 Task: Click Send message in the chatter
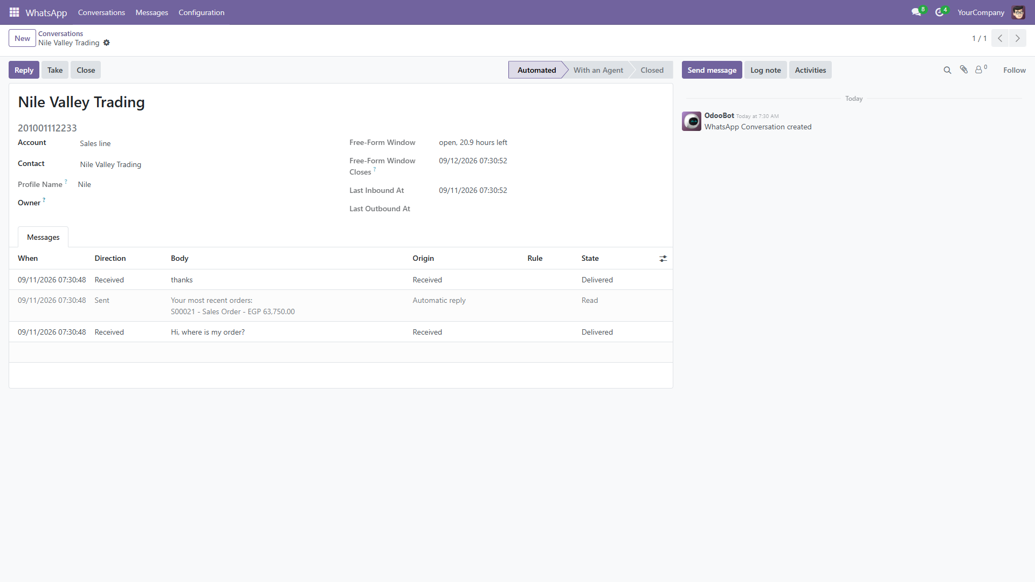point(712,70)
